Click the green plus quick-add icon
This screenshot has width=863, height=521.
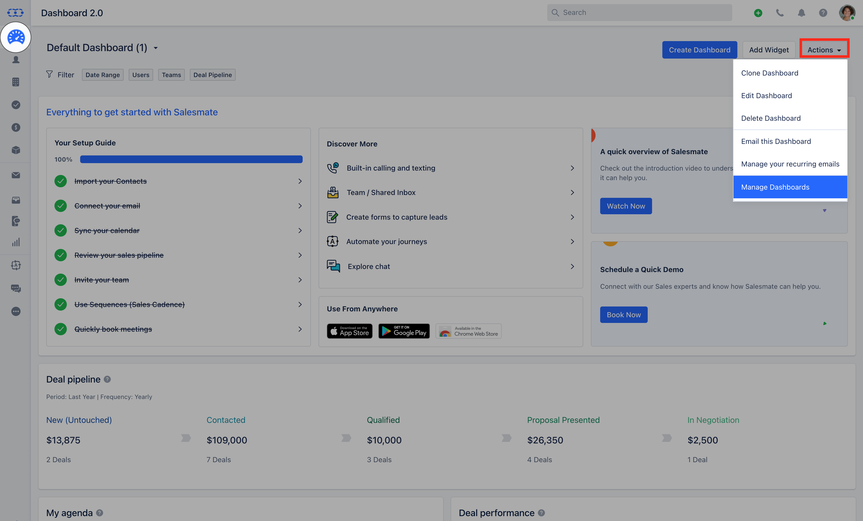(758, 13)
